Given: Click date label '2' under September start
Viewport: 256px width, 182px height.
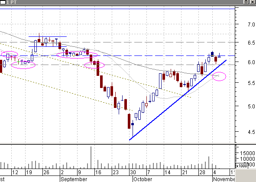Looking at the screenshot, I should (x=62, y=172).
